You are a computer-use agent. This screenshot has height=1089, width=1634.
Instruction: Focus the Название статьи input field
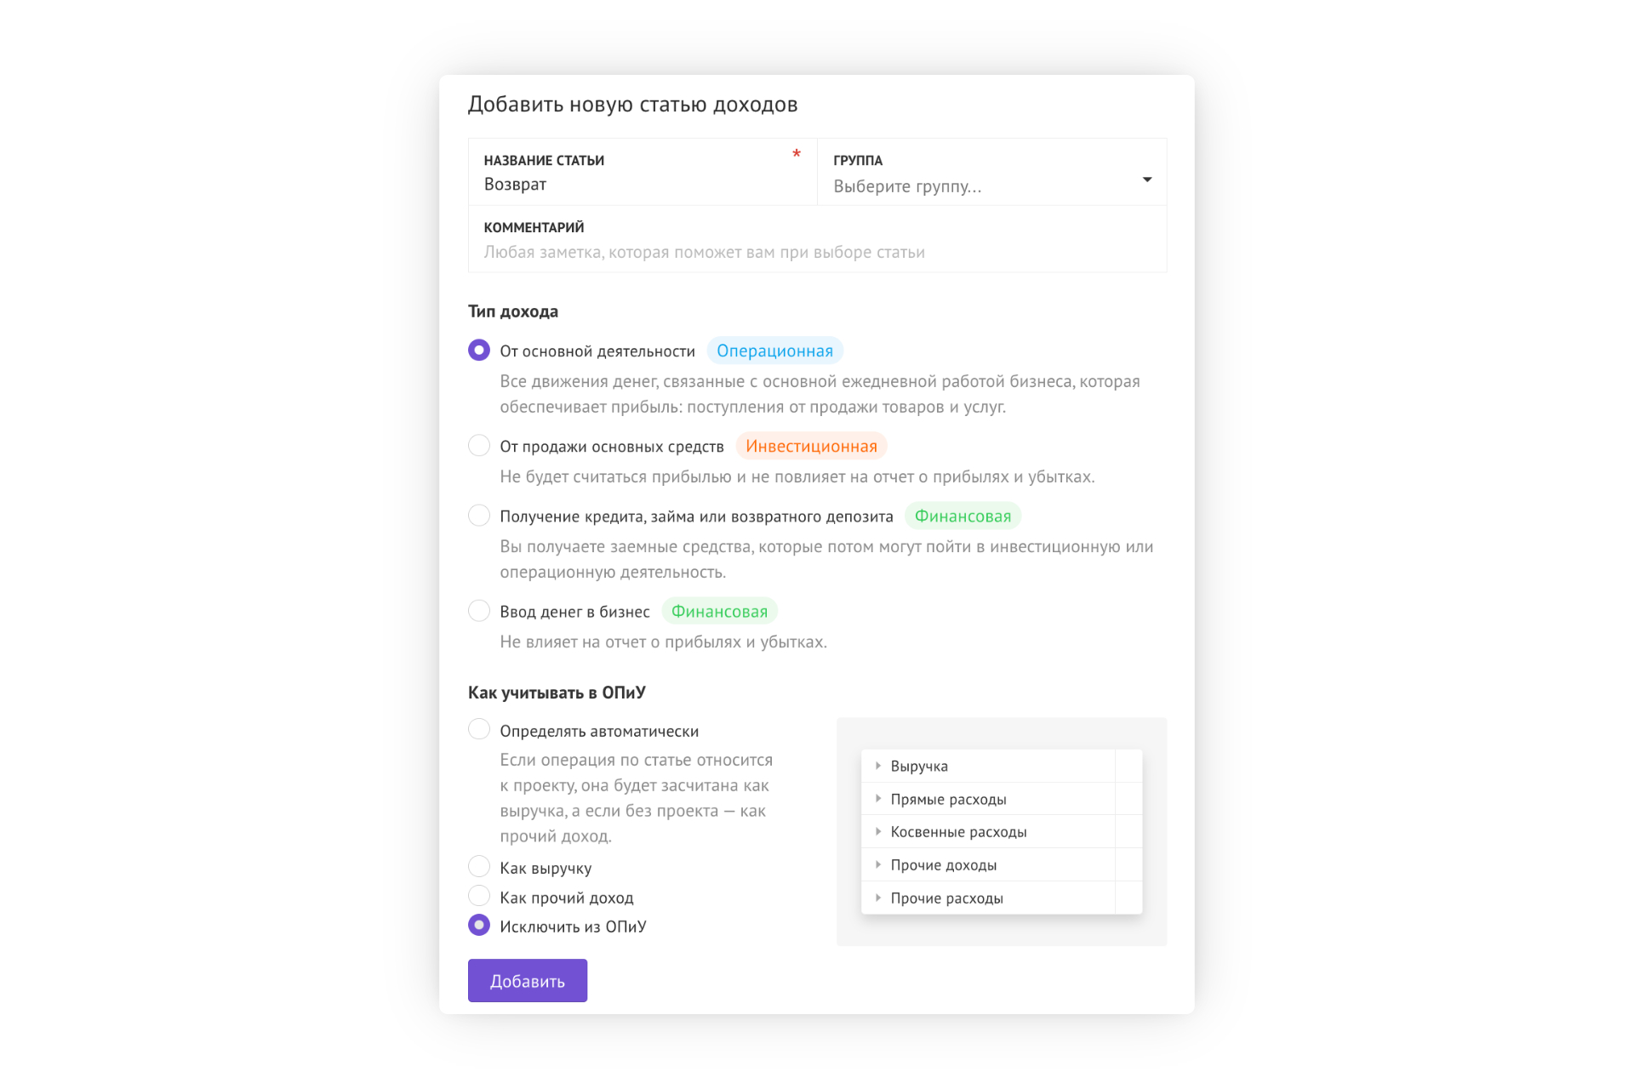(643, 172)
